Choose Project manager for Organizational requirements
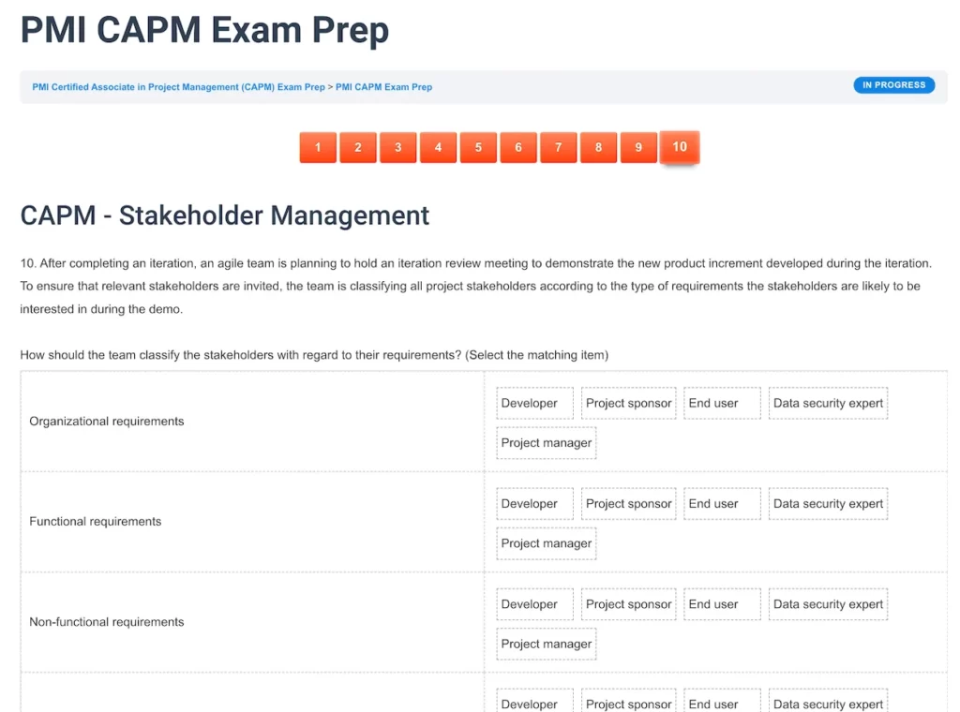This screenshot has height=712, width=960. coord(546,442)
